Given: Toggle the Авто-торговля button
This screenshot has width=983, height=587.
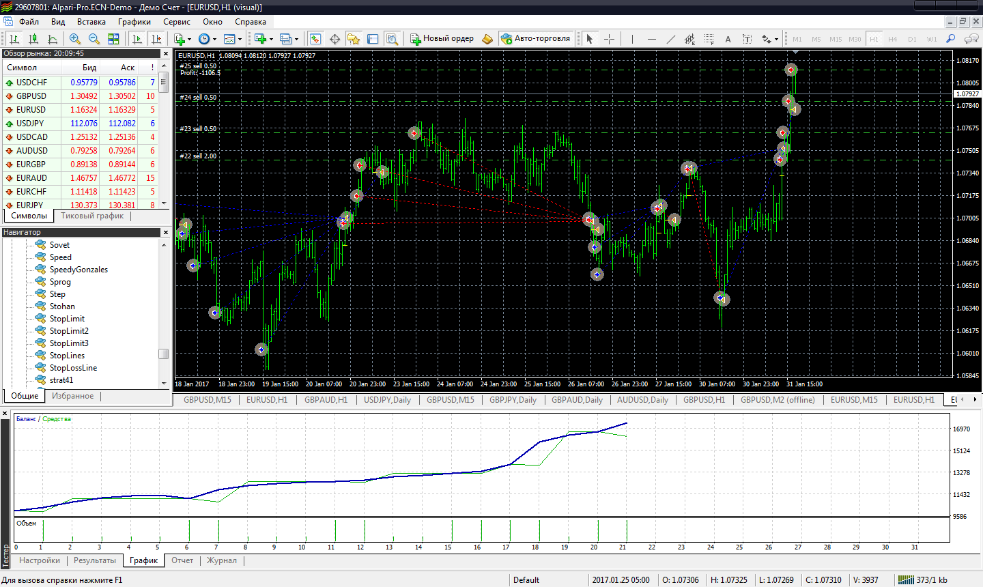Looking at the screenshot, I should [535, 38].
